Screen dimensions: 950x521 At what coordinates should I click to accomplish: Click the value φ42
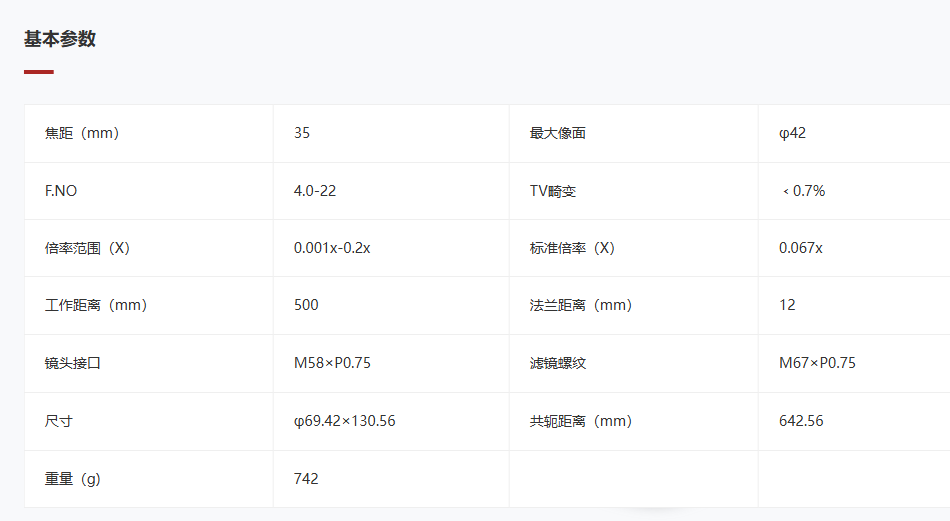click(x=792, y=133)
